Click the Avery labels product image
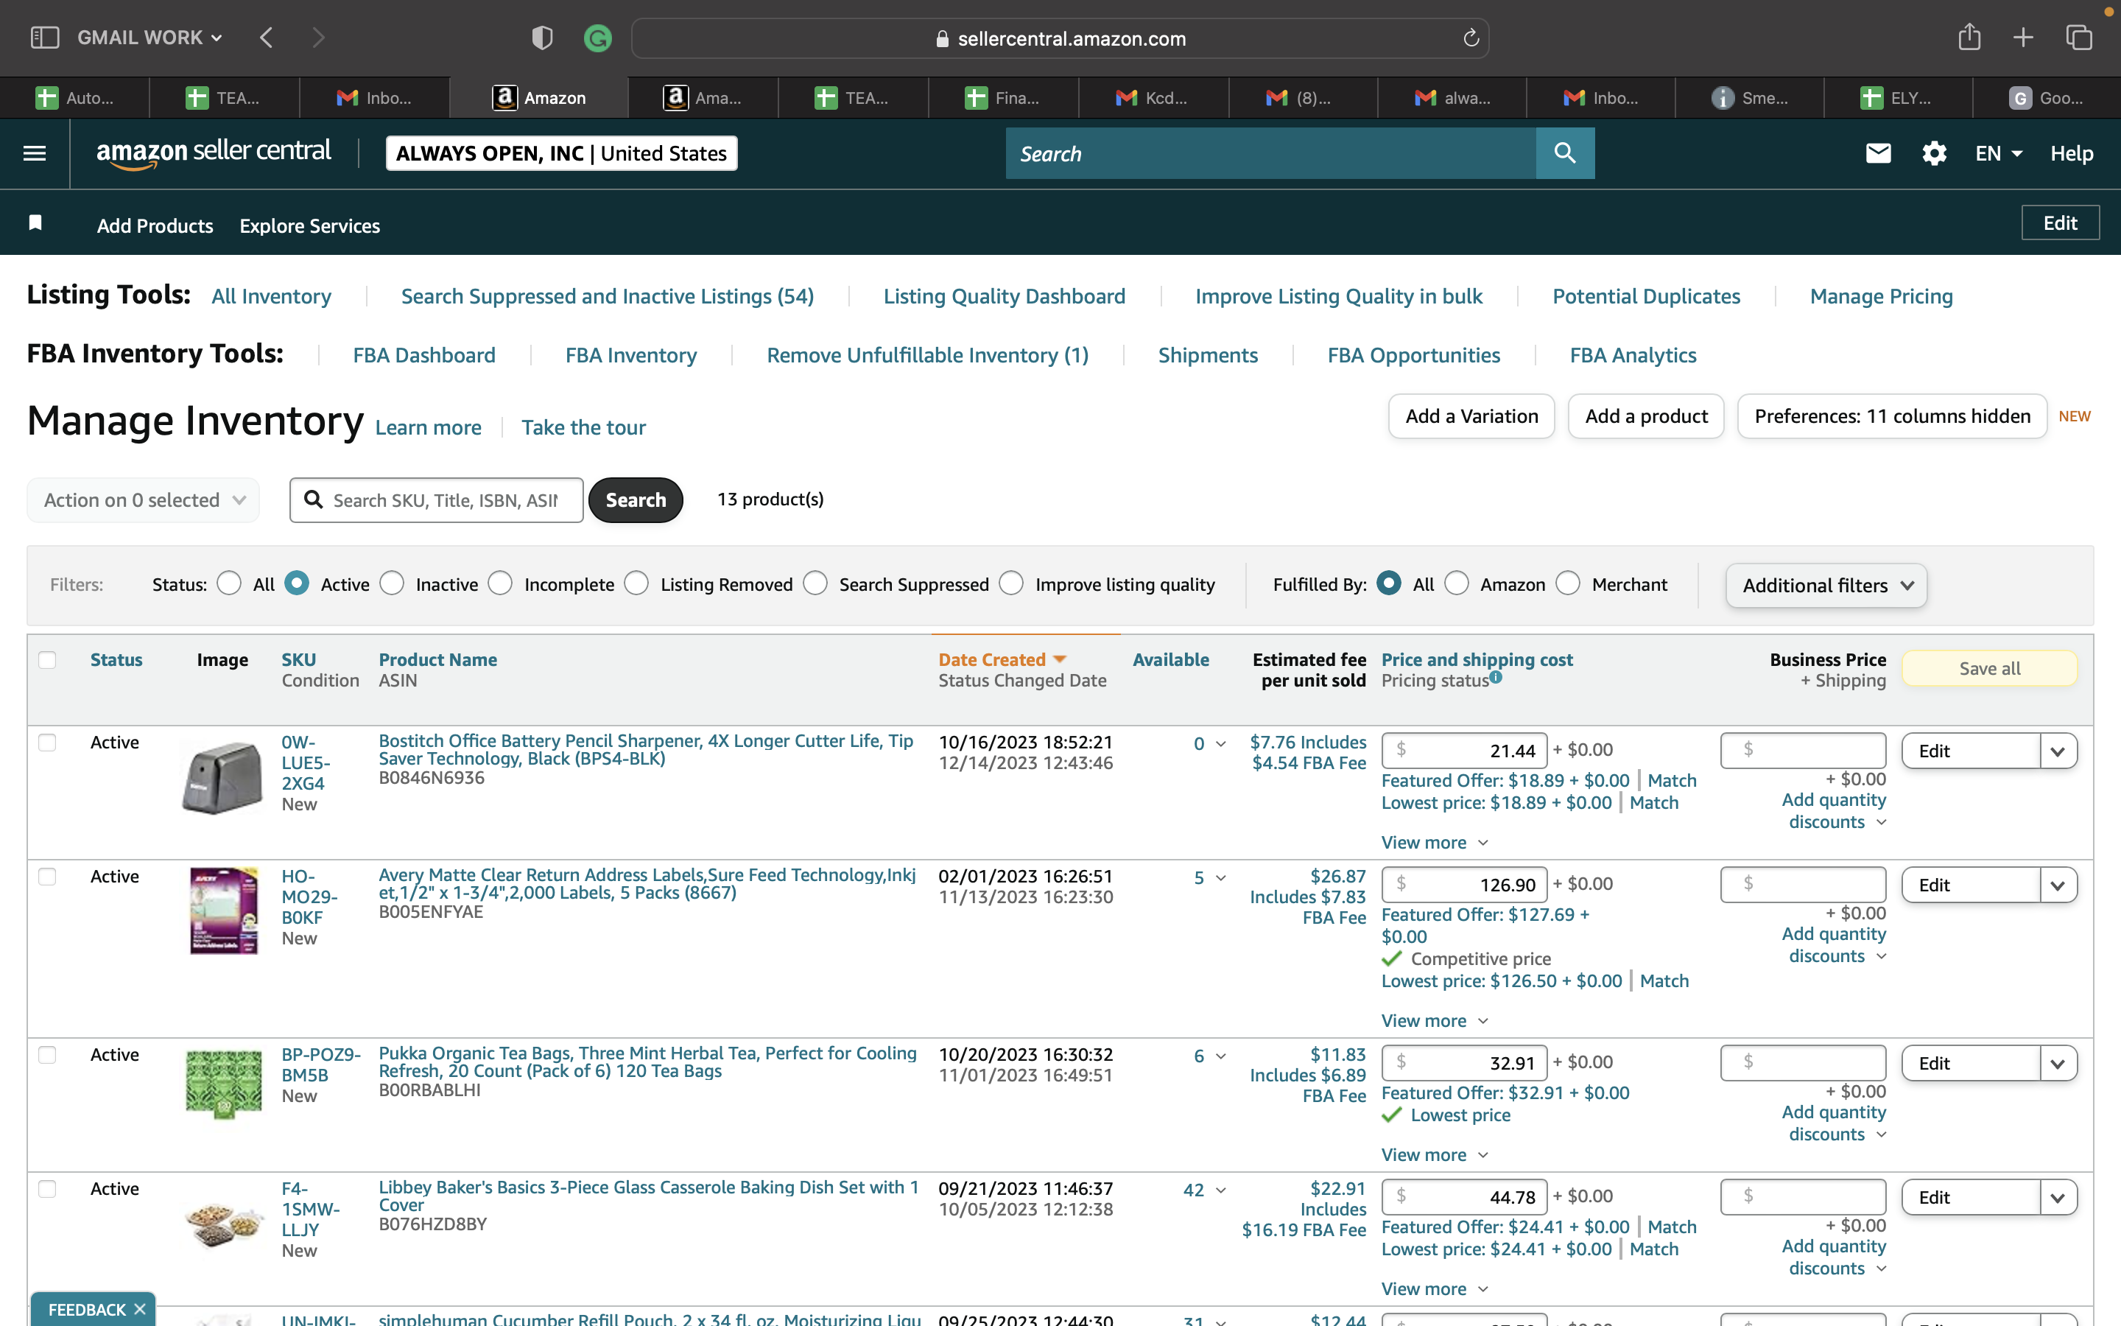The height and width of the screenshot is (1326, 2121). [225, 911]
